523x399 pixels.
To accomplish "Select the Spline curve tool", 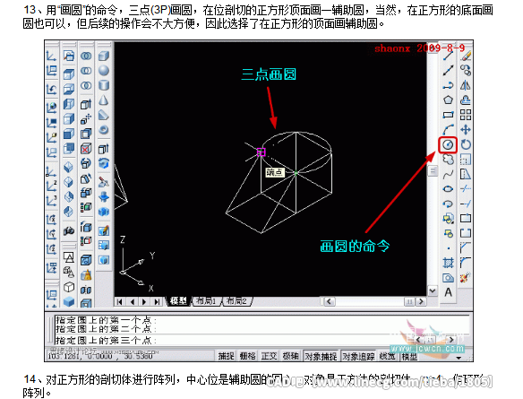I will point(448,174).
